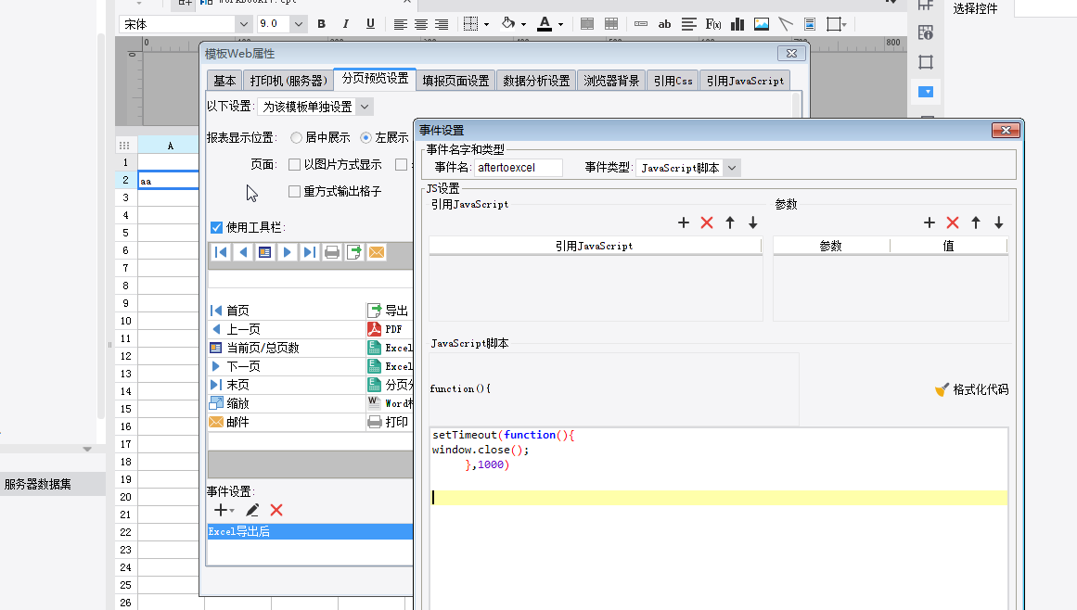Toggle italic formatting in the main toolbar
The width and height of the screenshot is (1077, 610).
345,24
